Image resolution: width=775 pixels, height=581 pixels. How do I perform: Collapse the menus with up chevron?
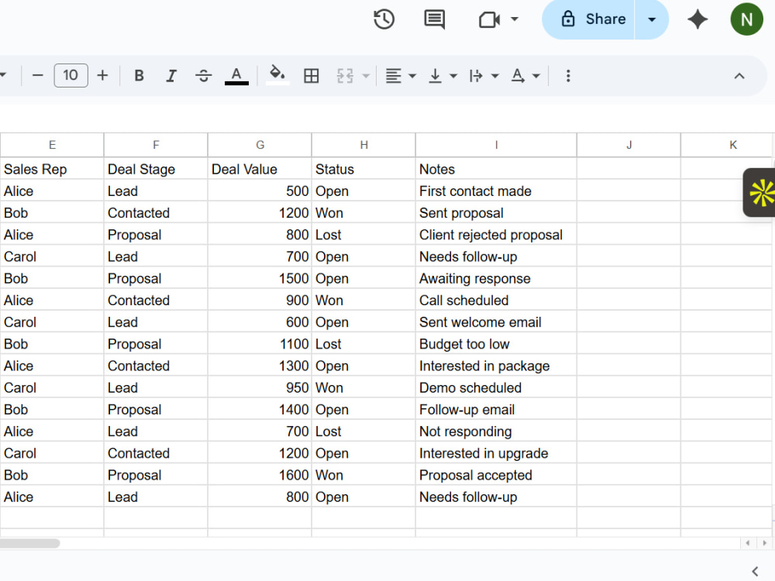click(x=739, y=76)
